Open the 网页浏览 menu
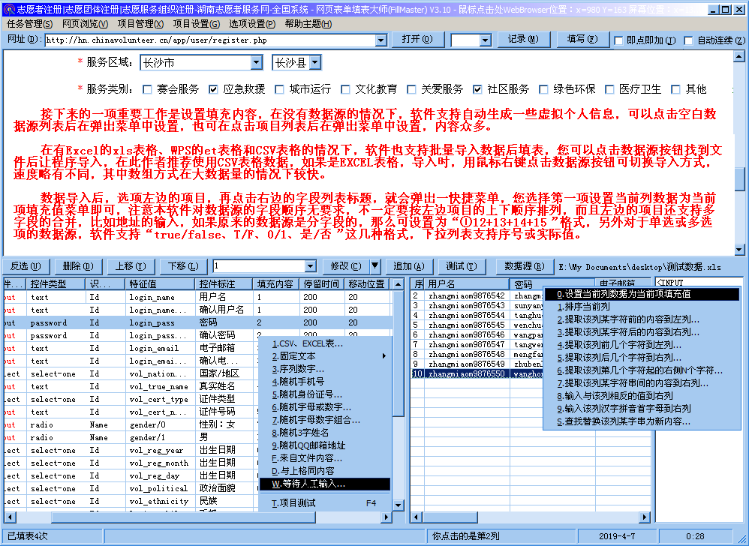 85,24
